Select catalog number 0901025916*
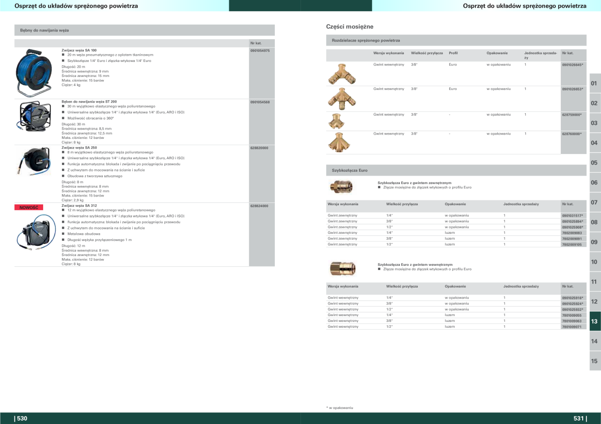The height and width of the screenshot is (424, 601). point(572,298)
